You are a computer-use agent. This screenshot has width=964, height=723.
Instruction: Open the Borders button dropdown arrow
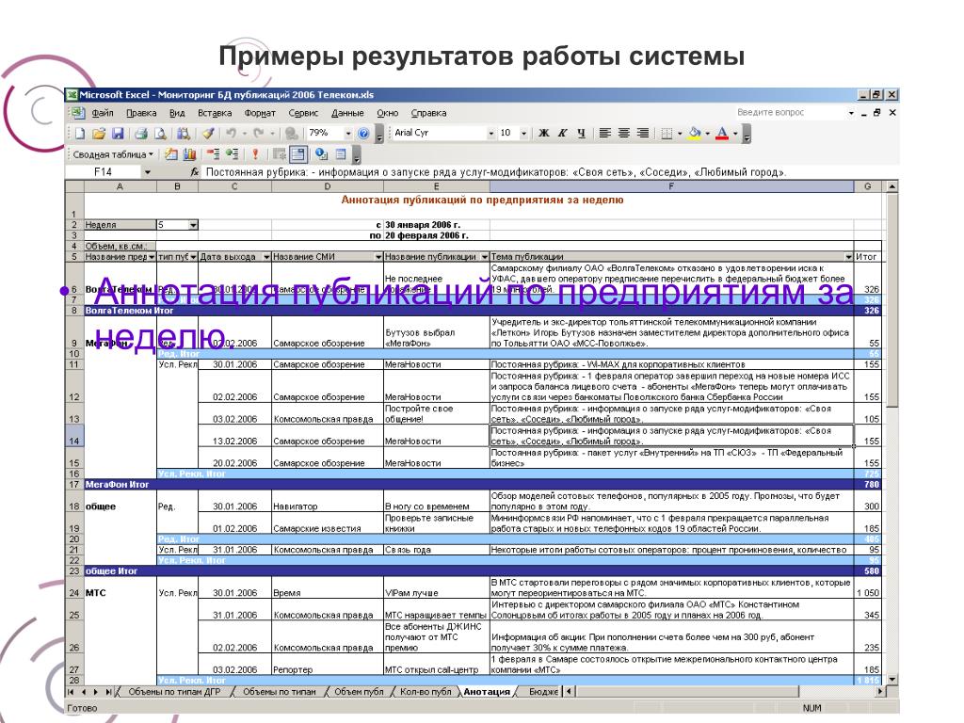tap(680, 134)
